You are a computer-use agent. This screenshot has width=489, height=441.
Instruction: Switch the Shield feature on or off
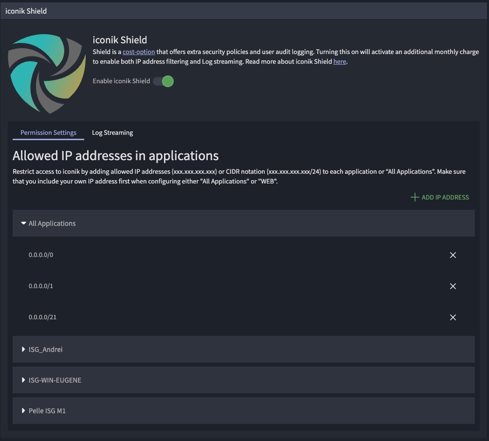pyautogui.click(x=163, y=81)
